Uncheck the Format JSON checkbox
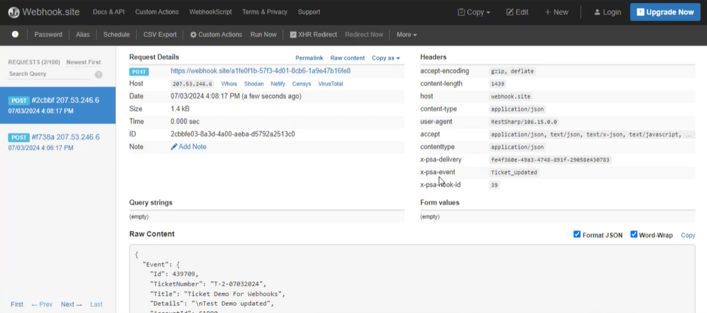Viewport: 707px width, 313px height. click(577, 234)
